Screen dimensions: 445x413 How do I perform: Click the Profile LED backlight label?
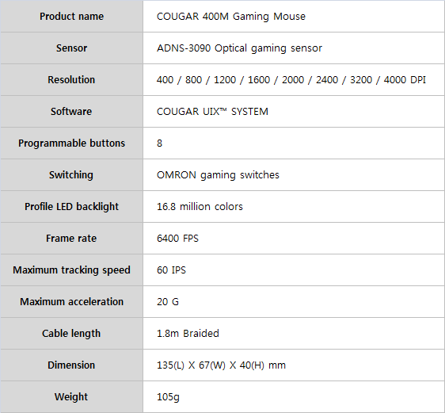coord(71,206)
